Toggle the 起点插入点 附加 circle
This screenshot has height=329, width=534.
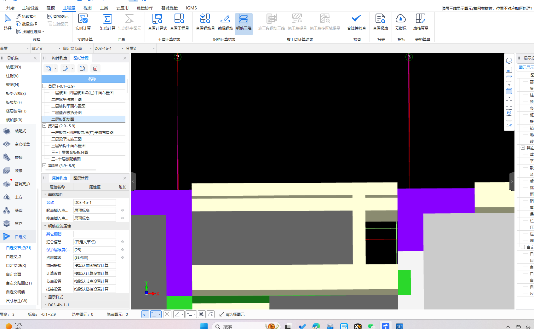(x=123, y=210)
